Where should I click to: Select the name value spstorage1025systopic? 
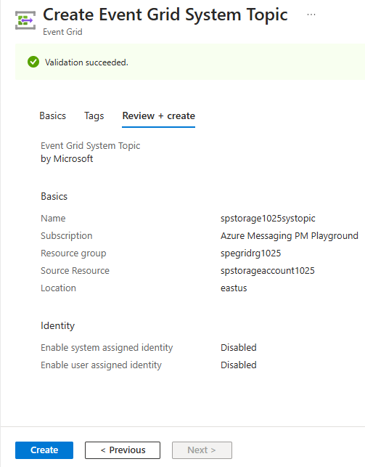pyautogui.click(x=268, y=219)
